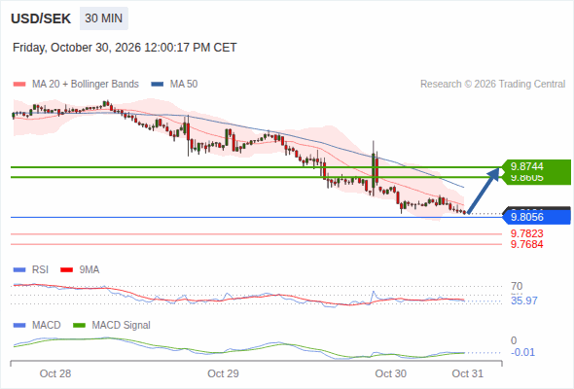Click the MA 20 + Bollinger Bands legend label

pyautogui.click(x=86, y=85)
